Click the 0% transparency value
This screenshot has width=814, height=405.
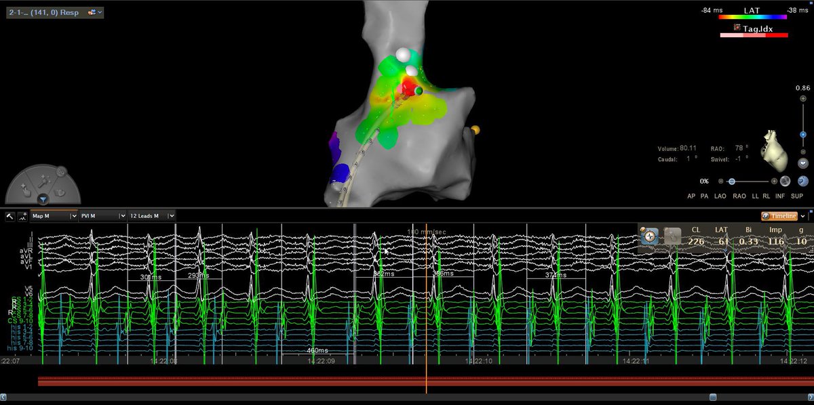tap(705, 182)
